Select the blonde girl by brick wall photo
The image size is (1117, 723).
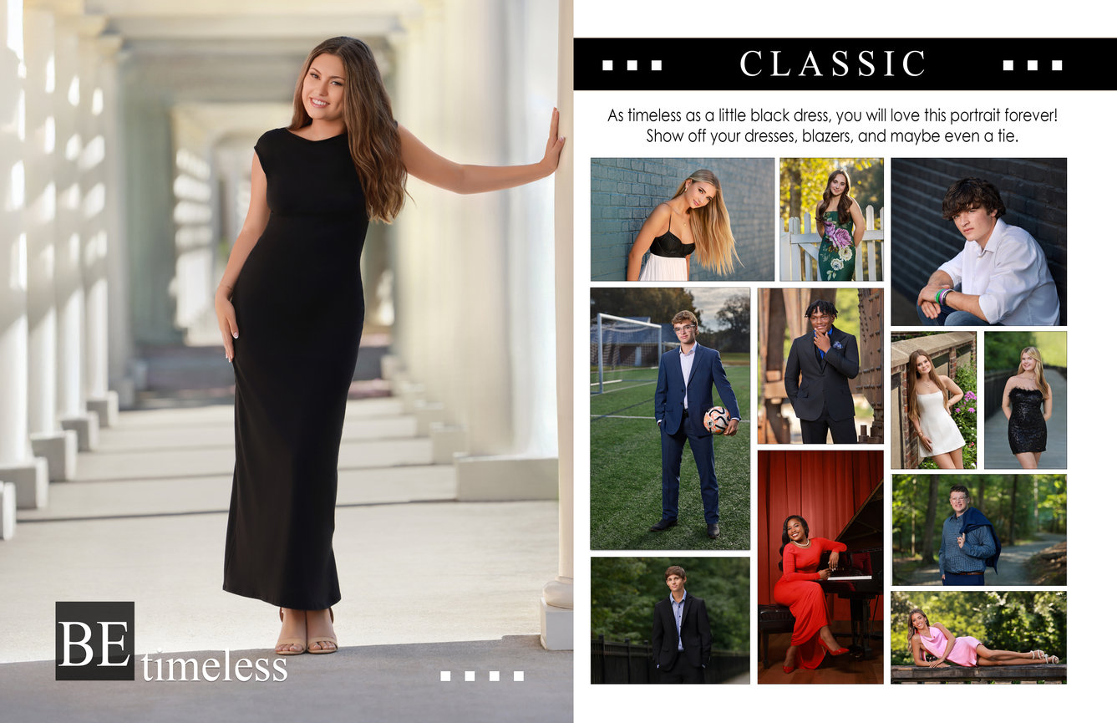[x=683, y=219]
